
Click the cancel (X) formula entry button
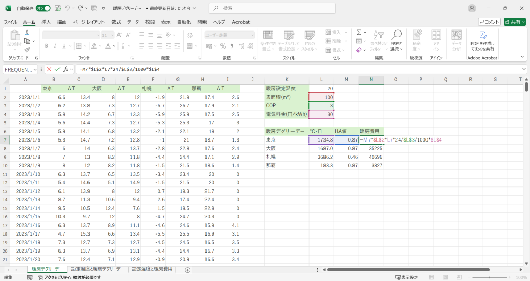pos(49,69)
